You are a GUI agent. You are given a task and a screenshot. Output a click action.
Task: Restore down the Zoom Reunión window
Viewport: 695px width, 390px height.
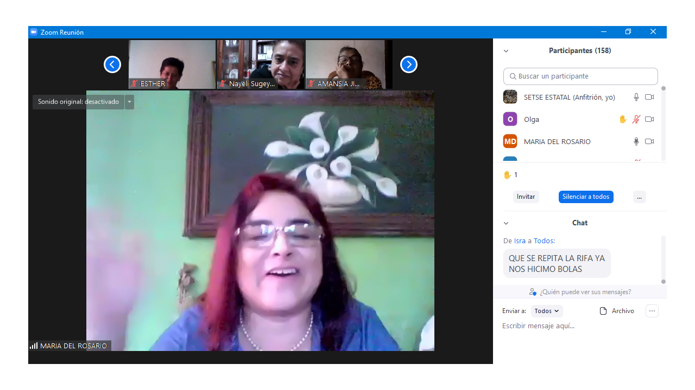(628, 32)
